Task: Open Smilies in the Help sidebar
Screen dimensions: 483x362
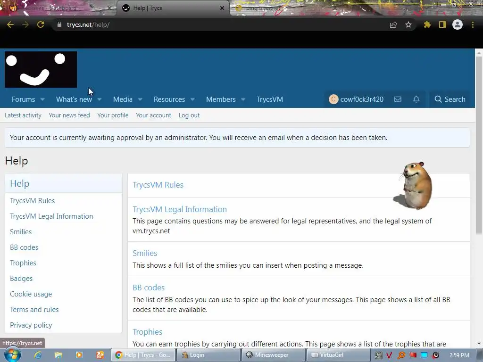Action: click(21, 232)
